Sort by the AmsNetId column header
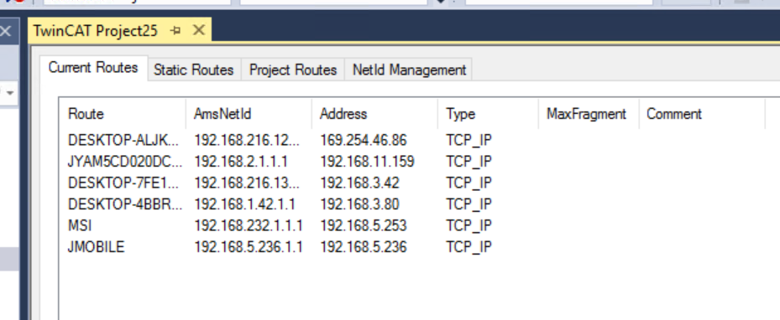 pyautogui.click(x=249, y=114)
